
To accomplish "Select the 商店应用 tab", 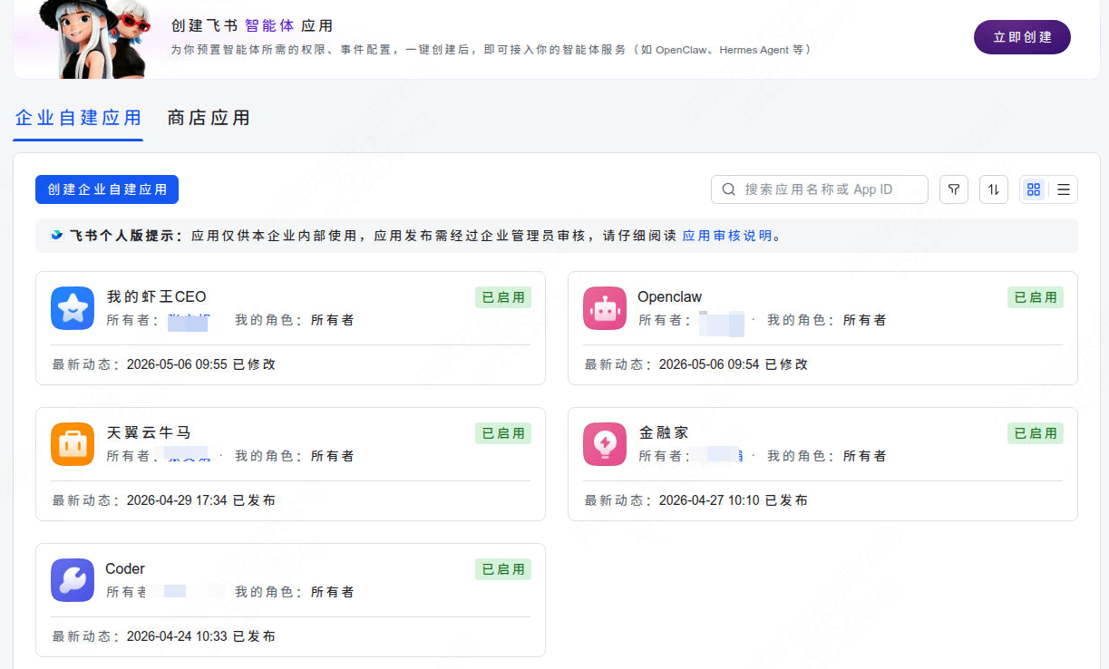I will [209, 118].
